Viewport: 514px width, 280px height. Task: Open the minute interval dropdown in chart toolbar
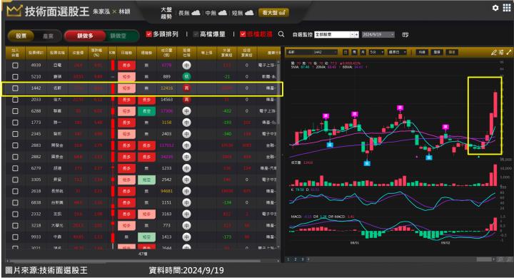[x=376, y=52]
